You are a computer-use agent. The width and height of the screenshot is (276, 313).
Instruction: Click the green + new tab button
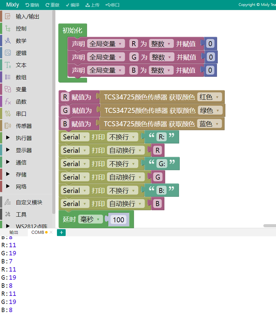point(61,233)
